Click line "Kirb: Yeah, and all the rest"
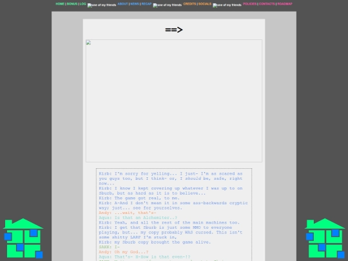 (169, 222)
